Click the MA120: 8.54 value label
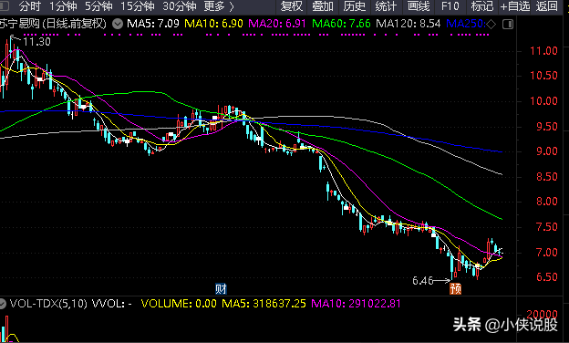The height and width of the screenshot is (343, 569). (x=409, y=24)
